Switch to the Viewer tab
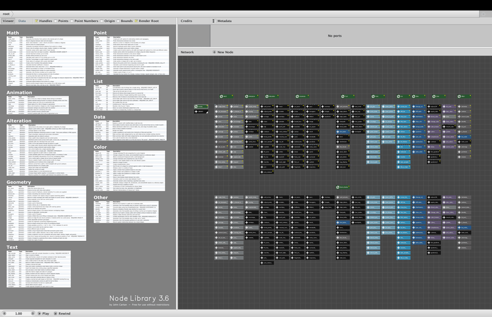This screenshot has height=317, width=492. point(8,21)
